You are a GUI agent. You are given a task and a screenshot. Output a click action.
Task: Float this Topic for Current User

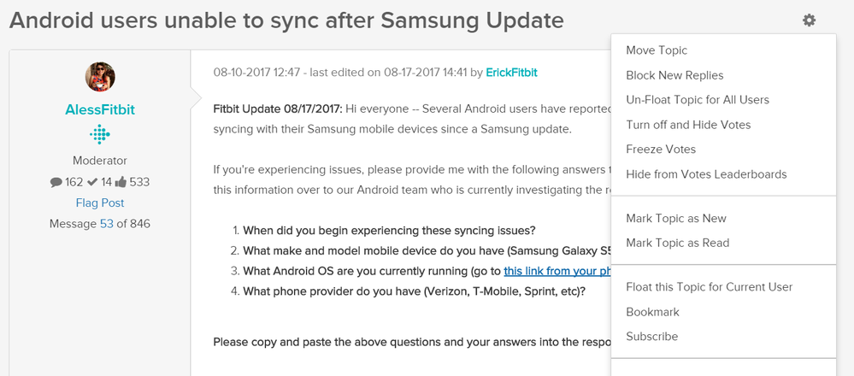pyautogui.click(x=710, y=286)
